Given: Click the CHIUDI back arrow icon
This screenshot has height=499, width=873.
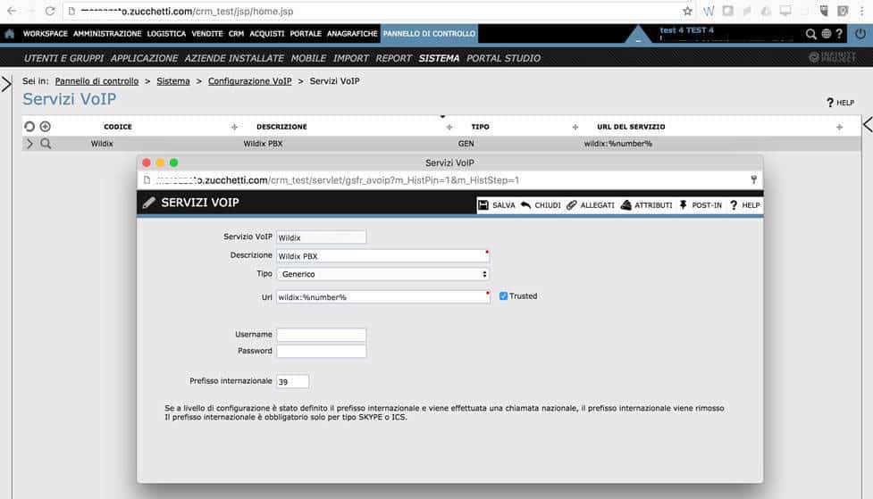Looking at the screenshot, I should point(526,204).
